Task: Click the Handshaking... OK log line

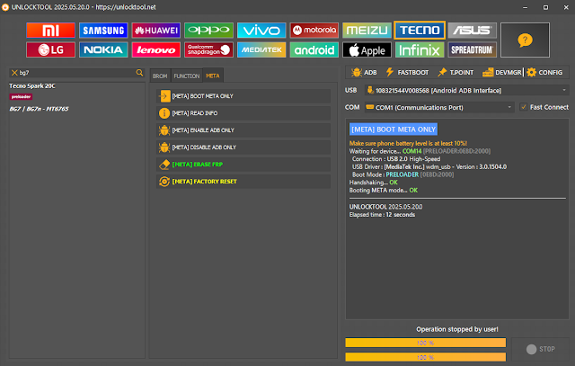Action: point(374,183)
